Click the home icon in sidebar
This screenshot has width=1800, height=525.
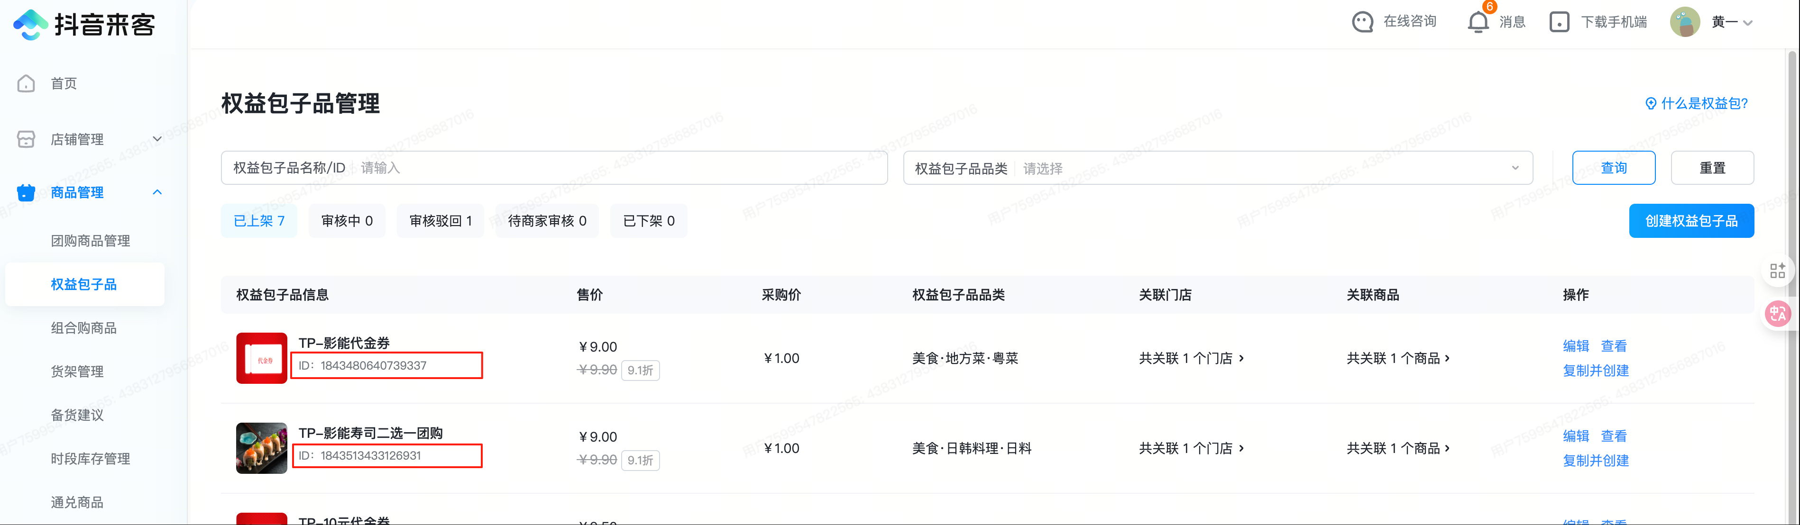pyautogui.click(x=26, y=84)
